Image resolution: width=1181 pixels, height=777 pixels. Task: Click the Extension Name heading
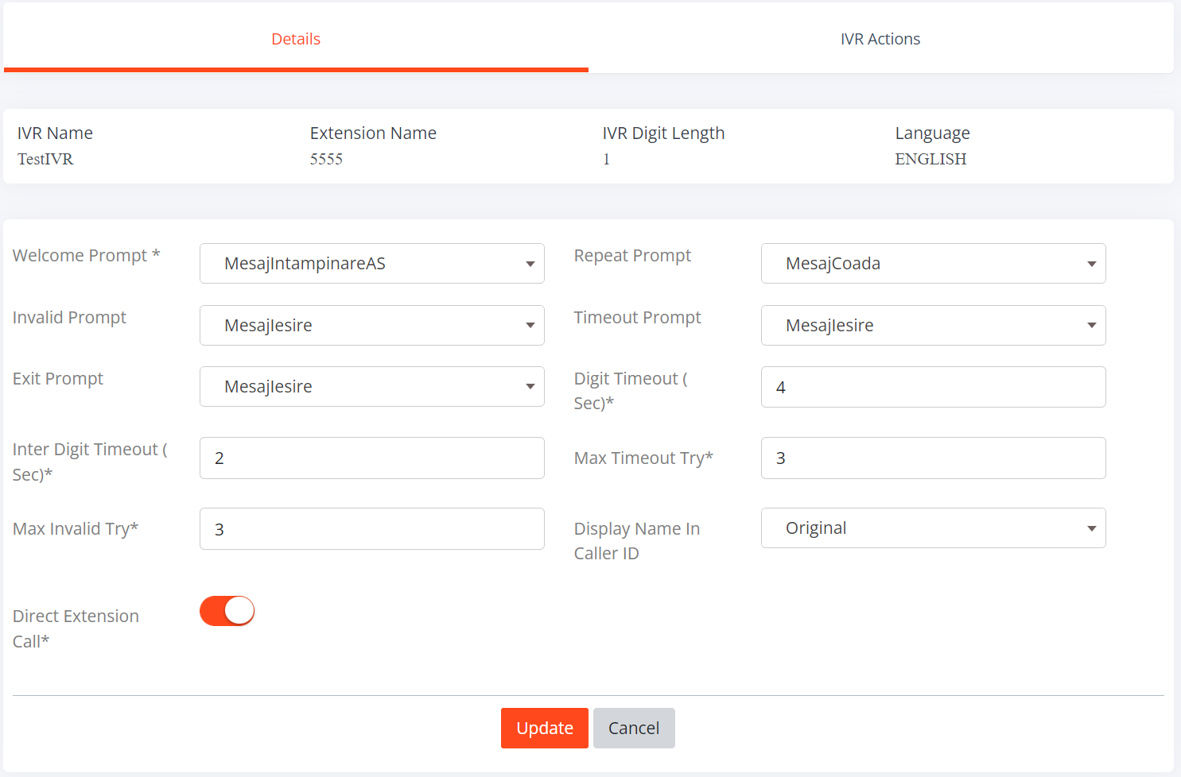pos(373,133)
